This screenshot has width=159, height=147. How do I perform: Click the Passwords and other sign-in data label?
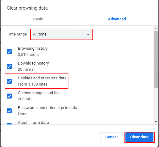pyautogui.click(x=47, y=108)
